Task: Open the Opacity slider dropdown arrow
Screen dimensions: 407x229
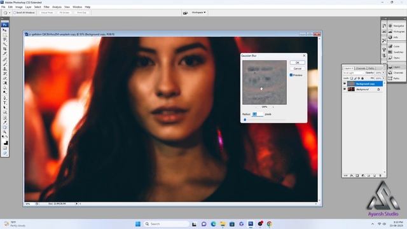Action: point(383,73)
